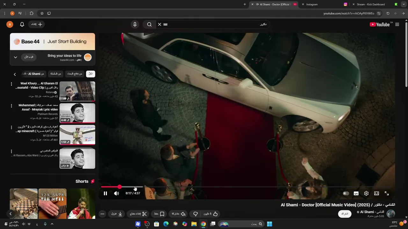408x229 pixels.
Task: Open File Explorer from taskbar
Action: (194, 224)
